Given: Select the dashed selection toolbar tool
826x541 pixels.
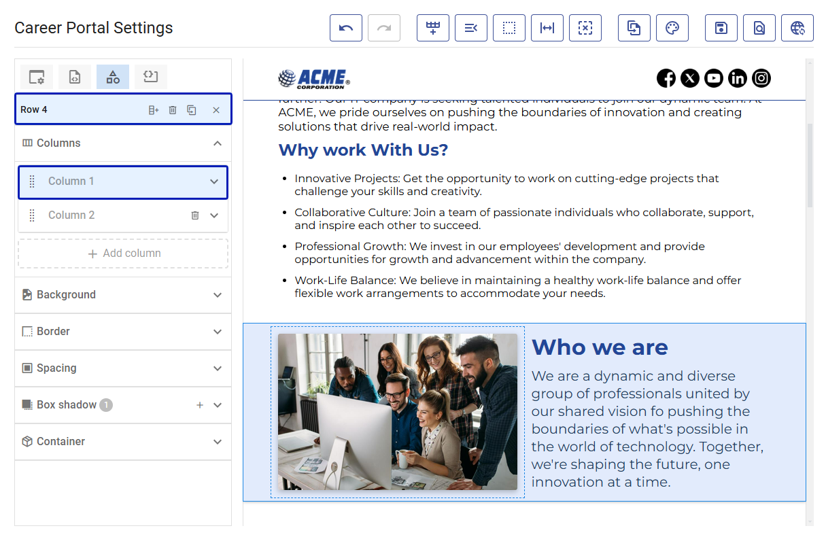Looking at the screenshot, I should (509, 28).
